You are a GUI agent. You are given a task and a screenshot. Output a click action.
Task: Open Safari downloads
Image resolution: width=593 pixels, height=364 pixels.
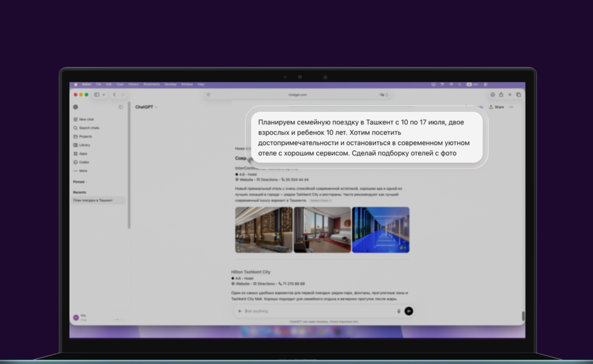(x=492, y=94)
